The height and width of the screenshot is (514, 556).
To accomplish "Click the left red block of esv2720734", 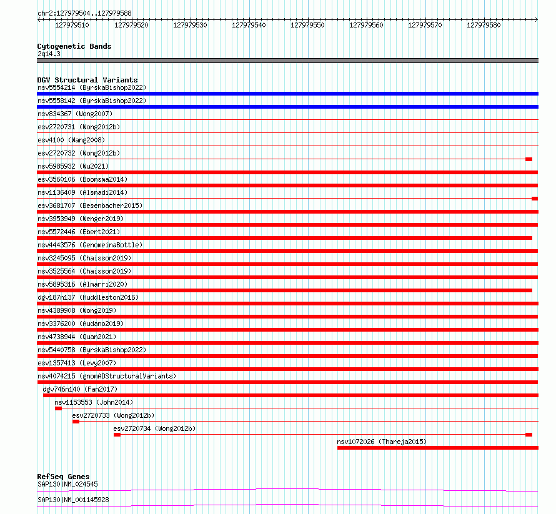I will (x=117, y=435).
